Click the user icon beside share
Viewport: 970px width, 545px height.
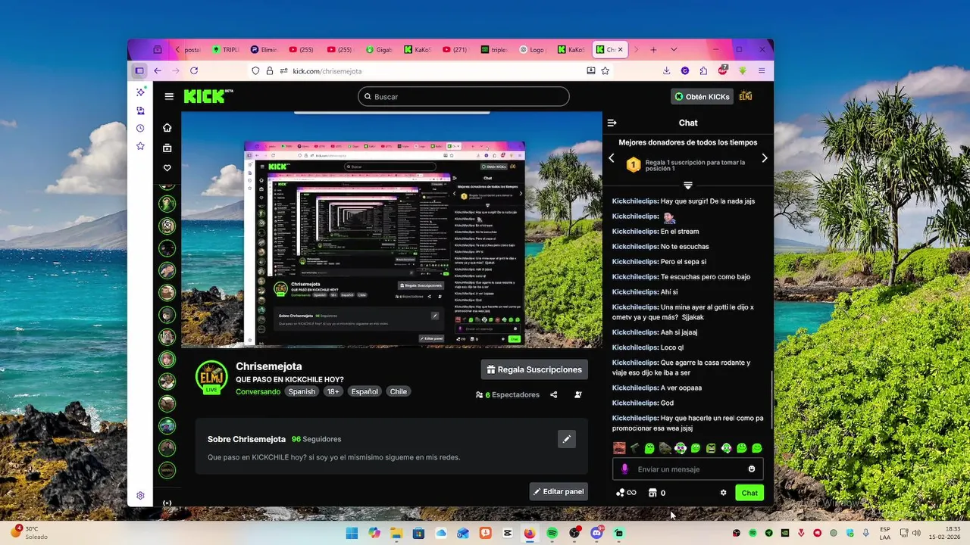578,394
